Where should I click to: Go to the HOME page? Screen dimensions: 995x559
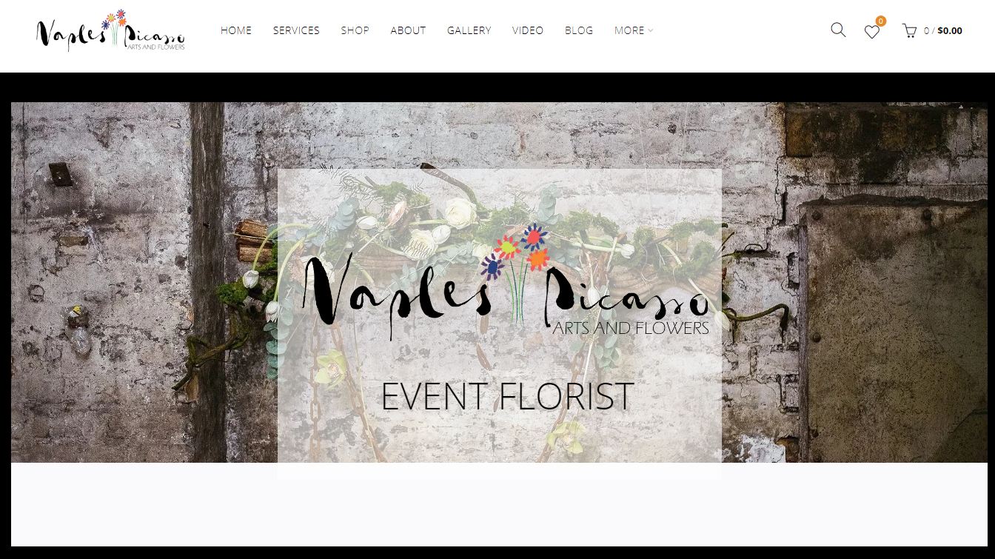tap(236, 30)
